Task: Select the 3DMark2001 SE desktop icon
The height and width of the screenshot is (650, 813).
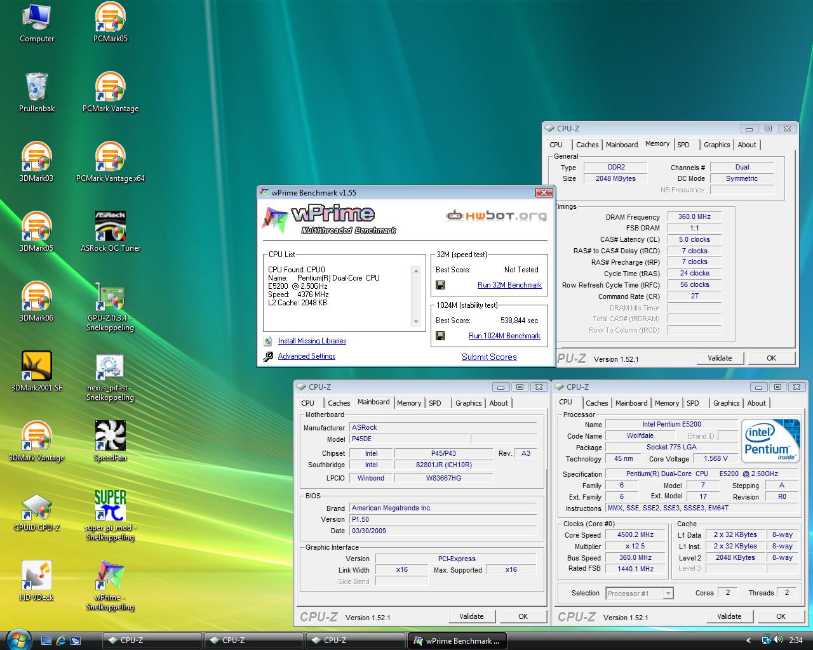Action: 37,372
